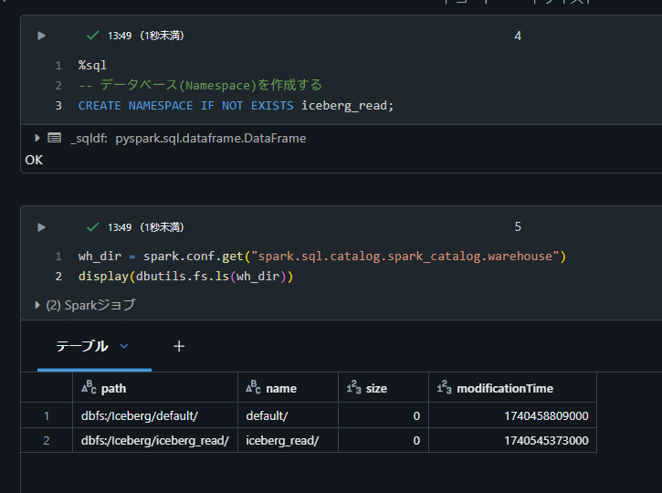Run cell 5 with its play button
This screenshot has width=662, height=493.
(x=41, y=227)
